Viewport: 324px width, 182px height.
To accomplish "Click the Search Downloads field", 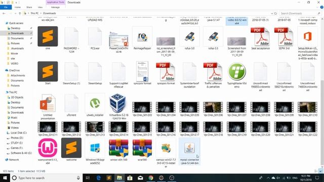I will [300, 13].
